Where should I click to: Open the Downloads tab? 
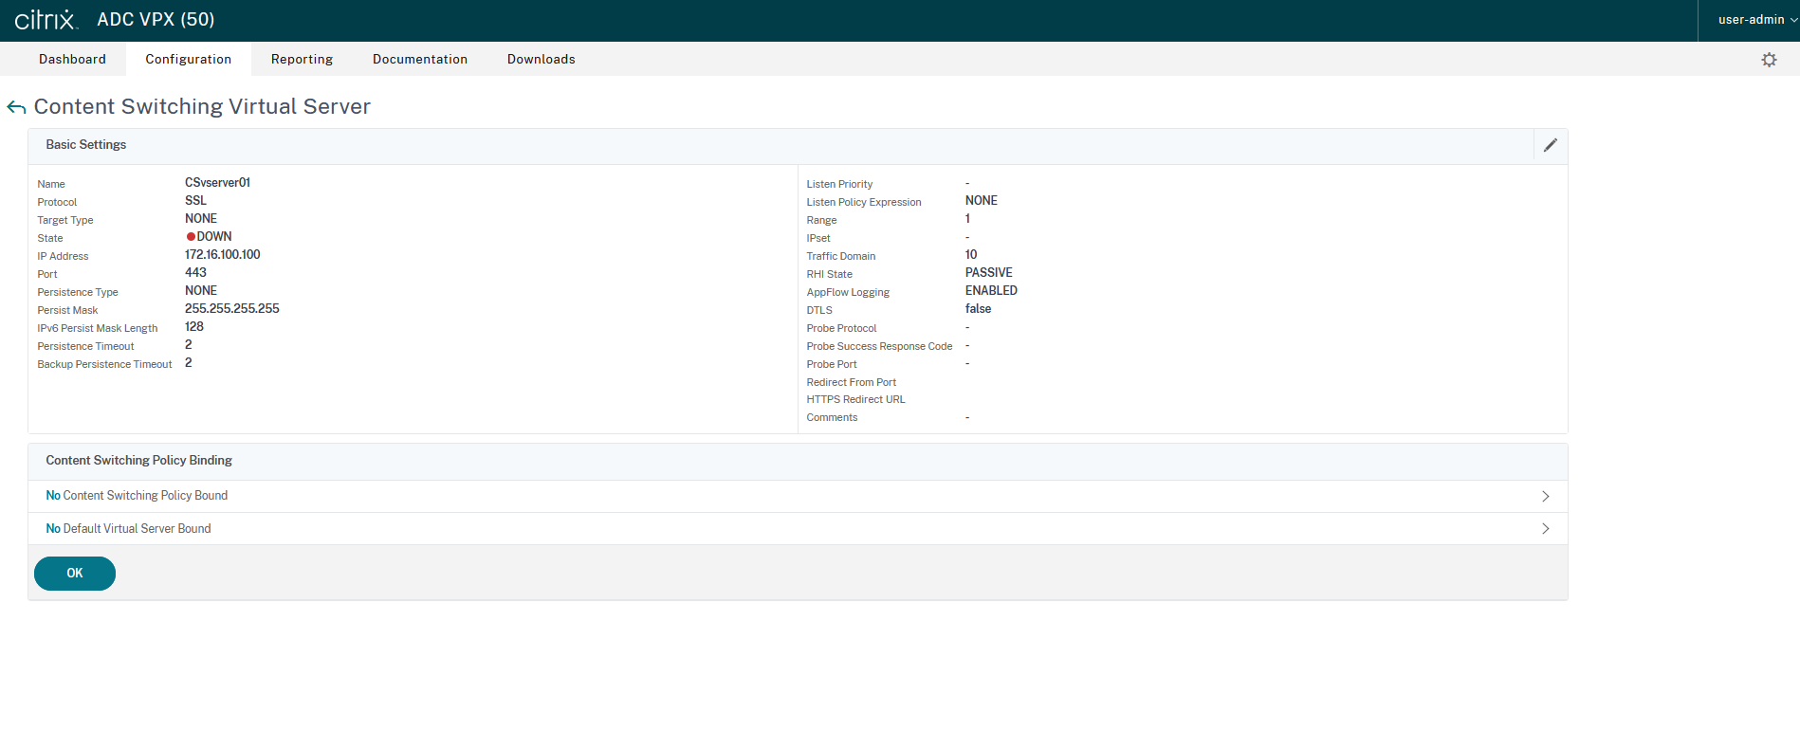point(541,59)
